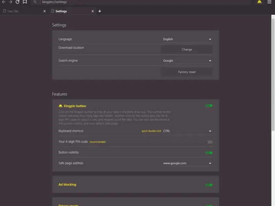The image size is (275, 206).
Task: Click the Factory reset button
Action: [x=187, y=72]
